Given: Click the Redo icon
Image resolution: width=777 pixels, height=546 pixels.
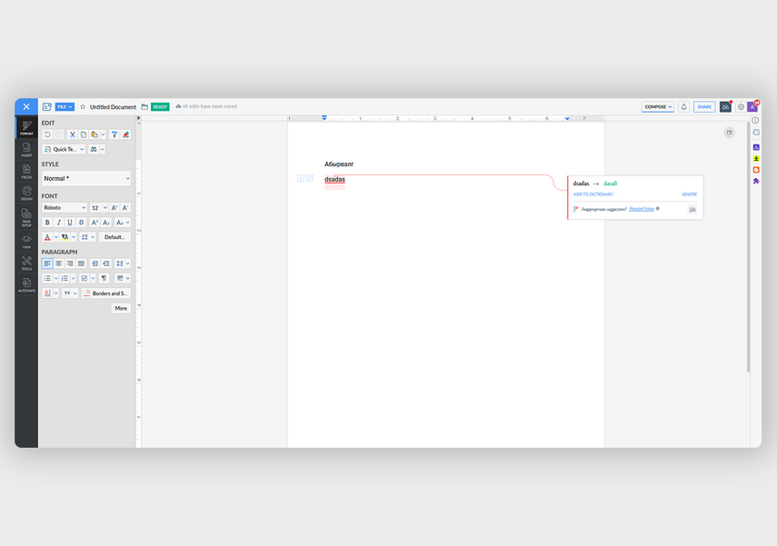Looking at the screenshot, I should coord(58,134).
